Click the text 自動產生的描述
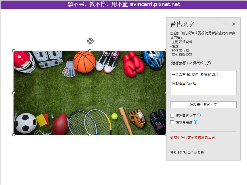The width and height of the screenshot is (247, 185). pos(184,83)
